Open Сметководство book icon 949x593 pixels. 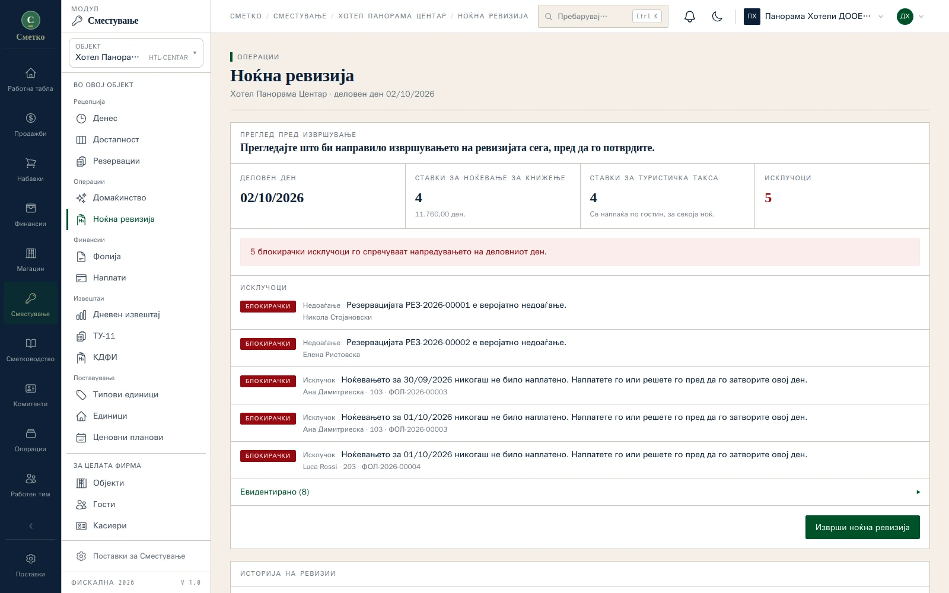(30, 343)
